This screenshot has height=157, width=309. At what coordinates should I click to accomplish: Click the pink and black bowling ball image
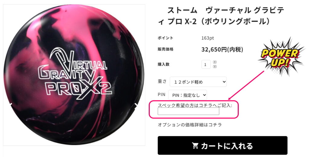click(74, 75)
